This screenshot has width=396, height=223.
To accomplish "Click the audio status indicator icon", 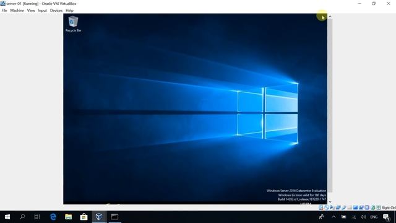I will (x=332, y=208).
